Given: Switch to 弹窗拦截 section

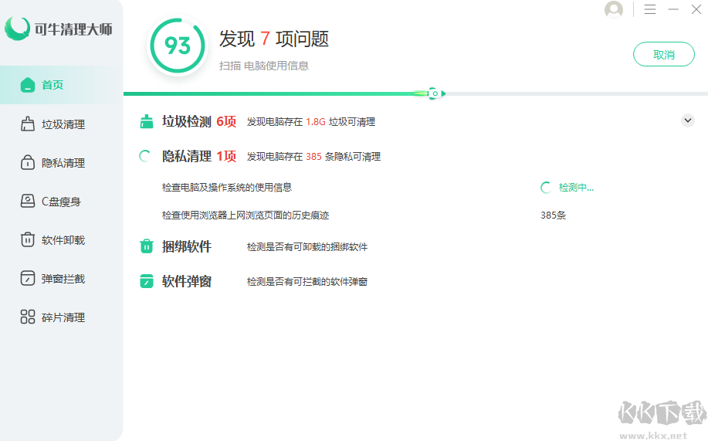Looking at the screenshot, I should tap(62, 279).
